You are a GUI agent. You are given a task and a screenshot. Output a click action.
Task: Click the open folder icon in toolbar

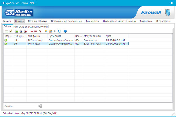pos(50,31)
